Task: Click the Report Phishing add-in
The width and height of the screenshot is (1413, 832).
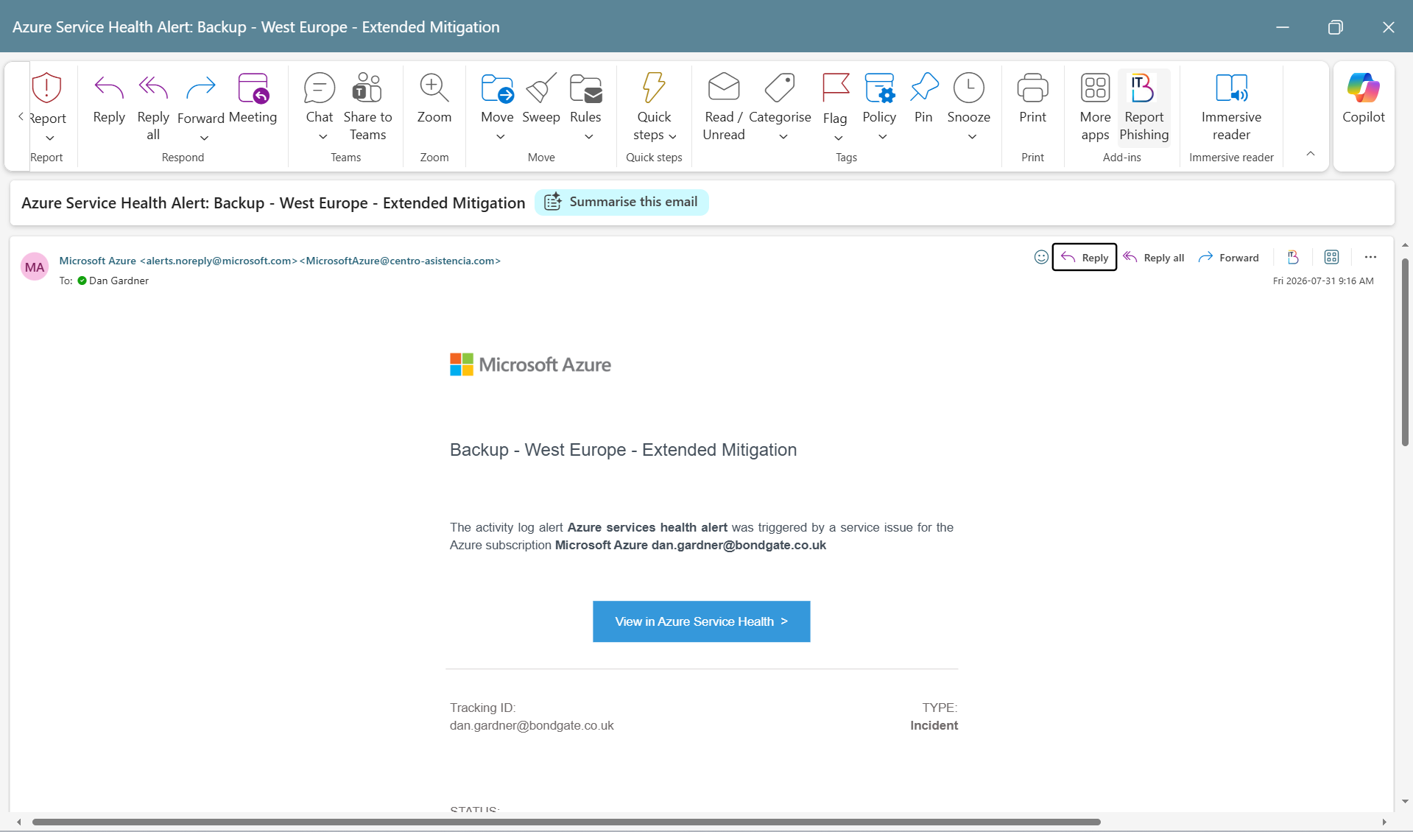Action: pos(1144,107)
